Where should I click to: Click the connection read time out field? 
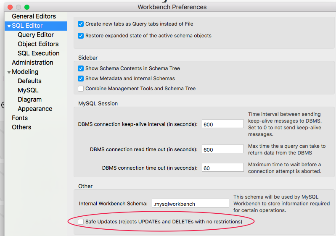222,149
